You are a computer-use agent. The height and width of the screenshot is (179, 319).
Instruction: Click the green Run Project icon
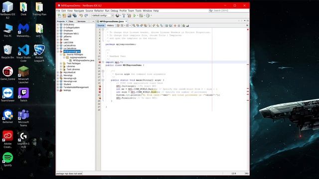(x=135, y=15)
